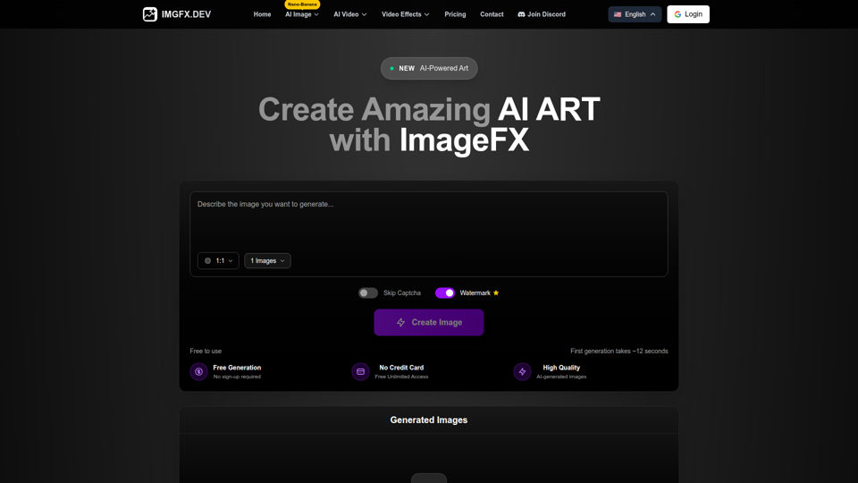Click the Discord icon in navbar
This screenshot has height=483, width=858.
[x=521, y=14]
